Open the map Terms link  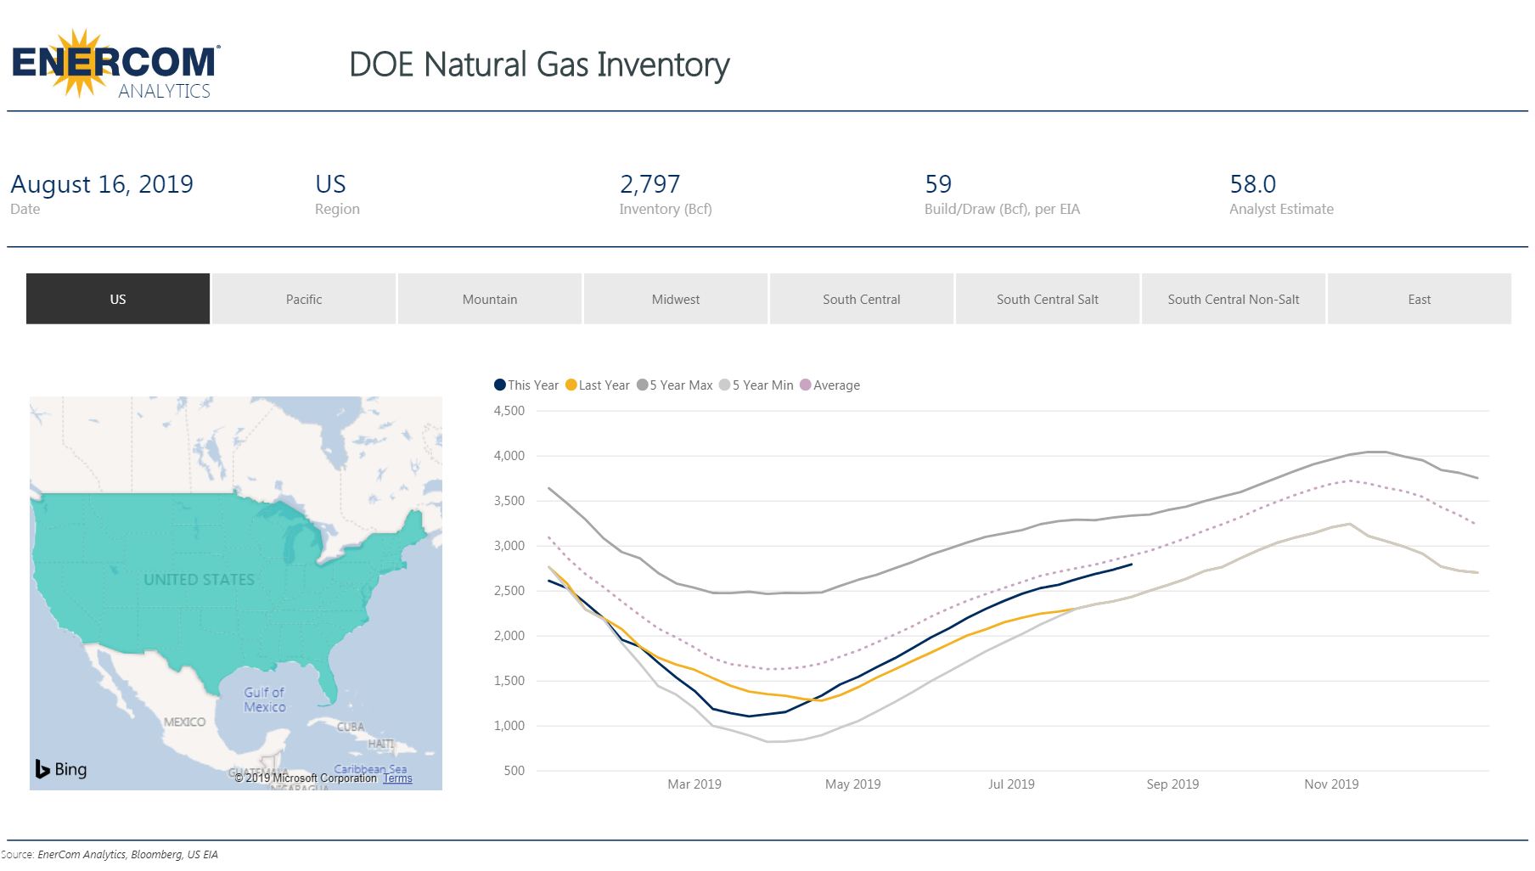(x=397, y=778)
